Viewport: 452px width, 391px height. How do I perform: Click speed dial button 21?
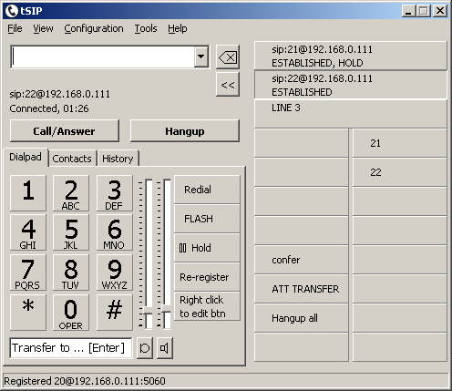[x=399, y=143]
